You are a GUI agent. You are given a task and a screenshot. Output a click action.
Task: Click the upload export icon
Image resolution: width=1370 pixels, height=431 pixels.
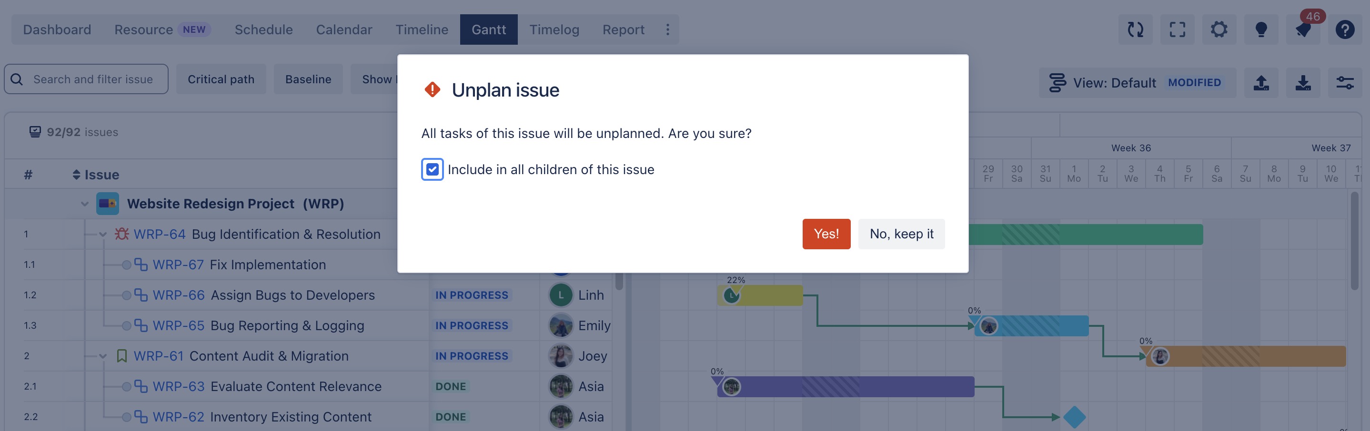pyautogui.click(x=1261, y=83)
